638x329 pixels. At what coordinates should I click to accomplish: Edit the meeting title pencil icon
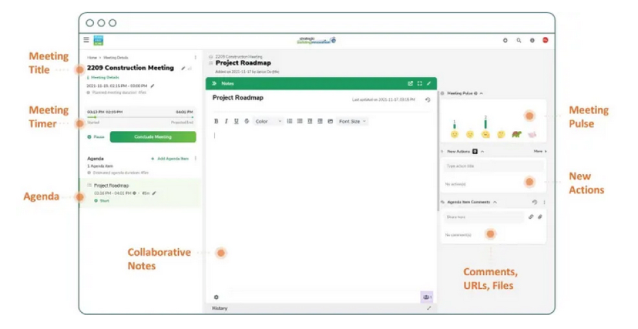[183, 68]
